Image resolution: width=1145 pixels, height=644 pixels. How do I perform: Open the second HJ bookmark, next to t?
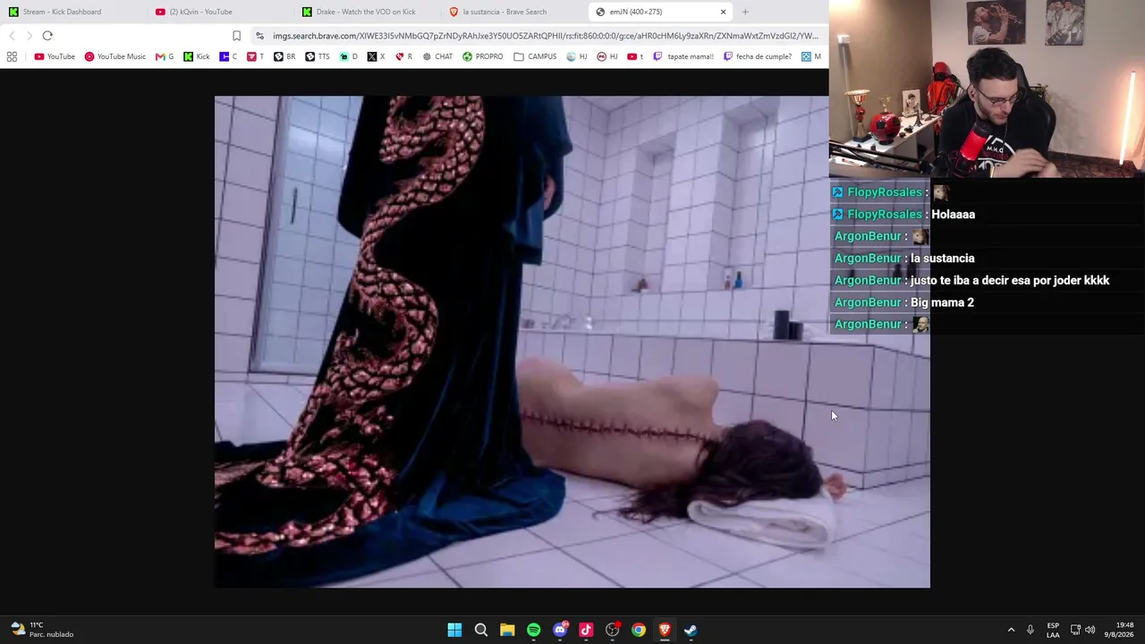click(x=607, y=56)
